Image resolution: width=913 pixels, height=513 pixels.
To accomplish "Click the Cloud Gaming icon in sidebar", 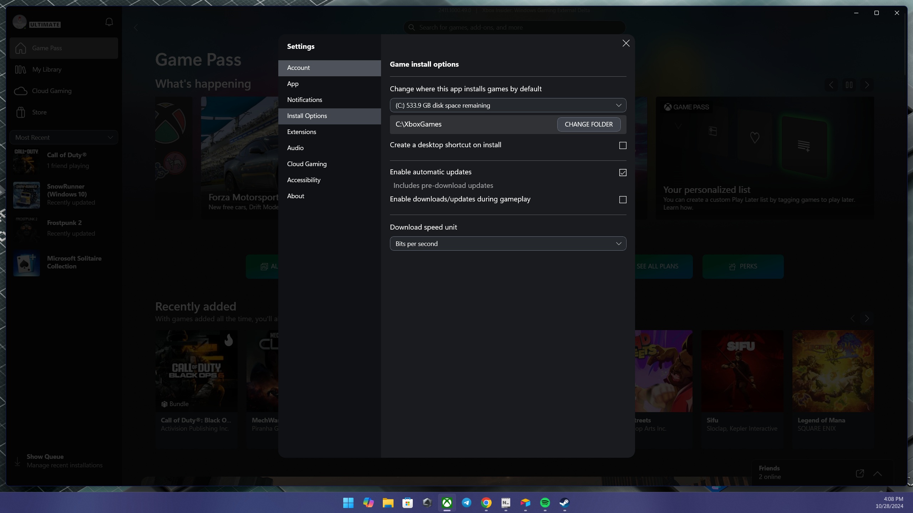I will 21,90.
